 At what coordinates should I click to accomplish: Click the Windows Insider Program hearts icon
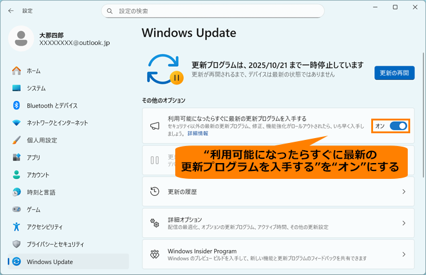click(155, 254)
